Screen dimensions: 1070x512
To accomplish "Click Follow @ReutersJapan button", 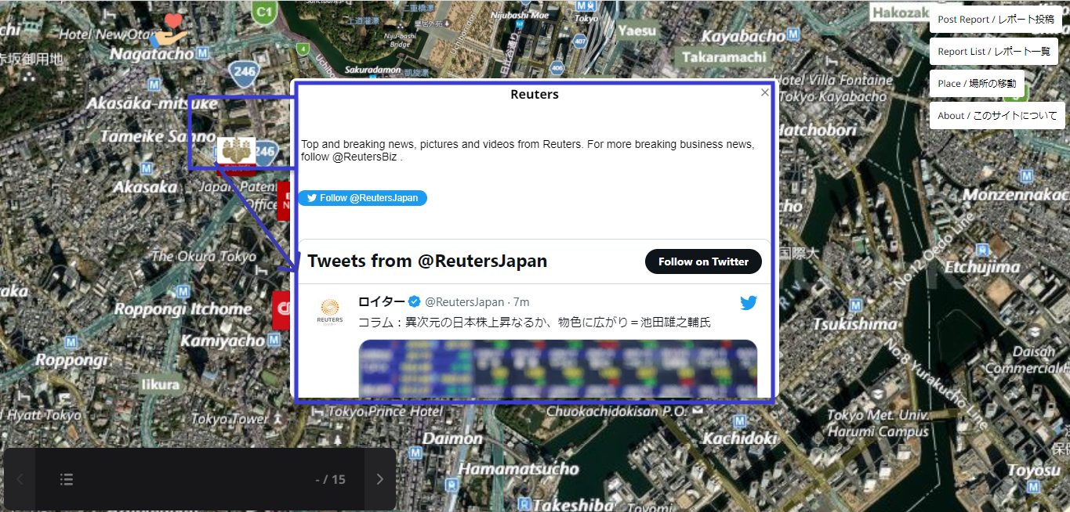I will [x=362, y=198].
